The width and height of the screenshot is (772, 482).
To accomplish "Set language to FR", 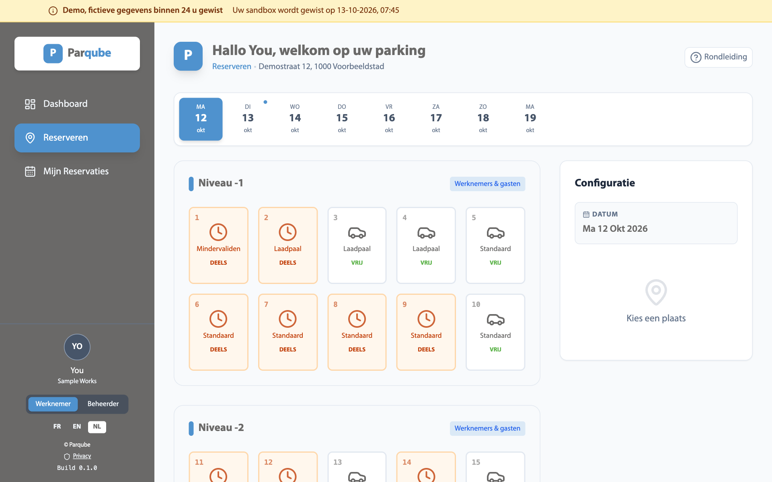I will [57, 427].
